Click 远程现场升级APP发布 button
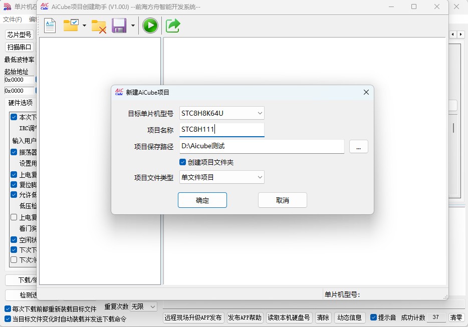468x327 pixels. click(x=193, y=317)
